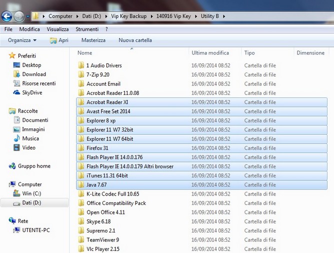Select folder icon of K-Lite Codec Full 10.65

[x=81, y=193]
